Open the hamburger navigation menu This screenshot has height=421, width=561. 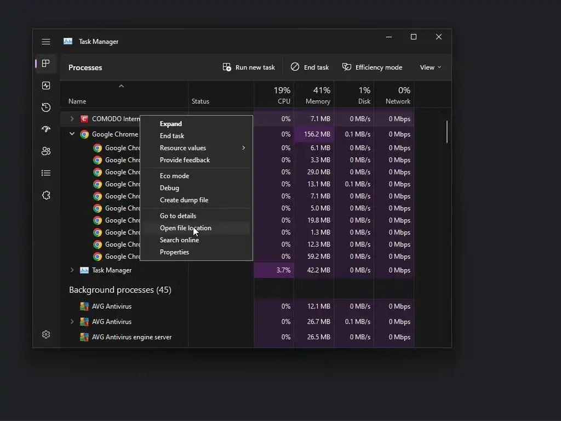click(x=46, y=42)
